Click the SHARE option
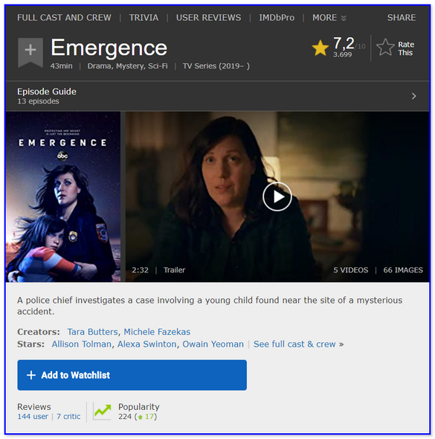This screenshot has width=435, height=439. [x=402, y=18]
